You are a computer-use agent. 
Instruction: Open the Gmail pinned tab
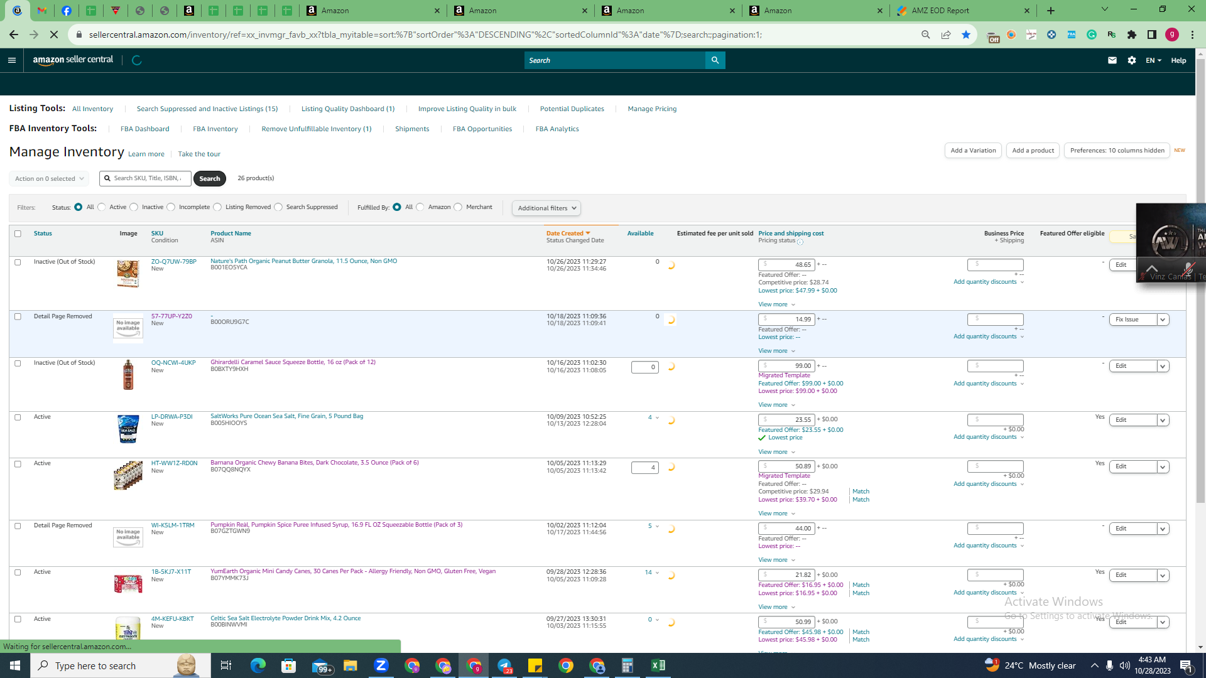[42, 11]
